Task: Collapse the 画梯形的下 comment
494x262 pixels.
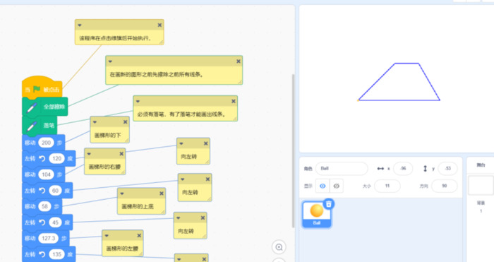Action: tap(95, 122)
